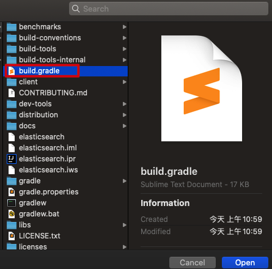272x269 pixels.
Task: Click the build-conventions folder icon
Action: 12,38
